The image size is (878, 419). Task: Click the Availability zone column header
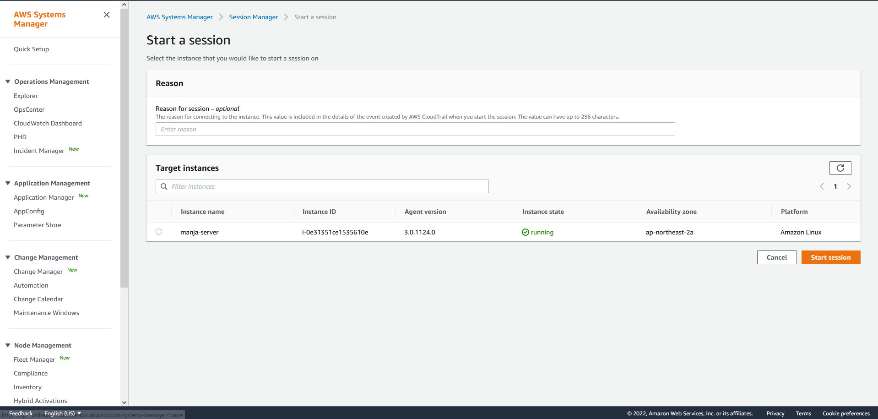coord(671,212)
